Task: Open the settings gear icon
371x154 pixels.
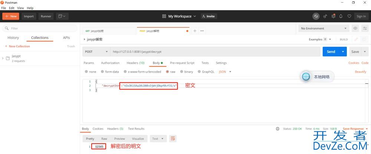Action: click(334, 16)
